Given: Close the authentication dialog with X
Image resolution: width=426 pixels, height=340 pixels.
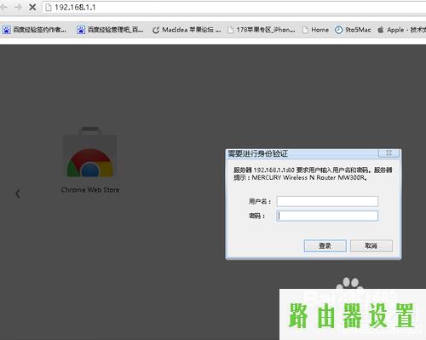Looking at the screenshot, I should pyautogui.click(x=389, y=153).
